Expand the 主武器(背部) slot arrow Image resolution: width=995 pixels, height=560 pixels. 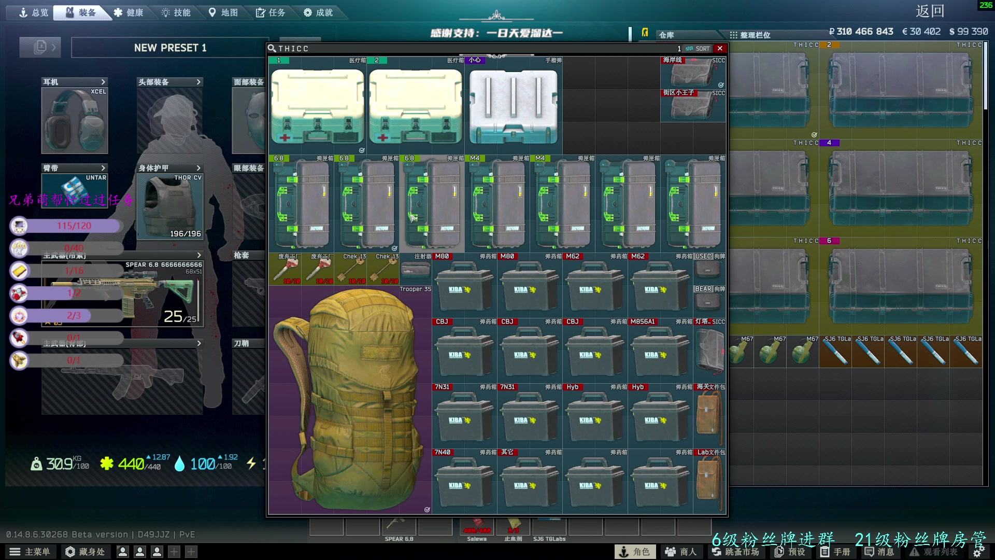pyautogui.click(x=198, y=343)
